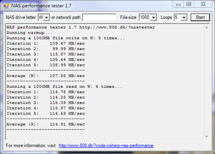Click the 'Iteration 2: 99.99 MB/sec' line
Image resolution: width=215 pixels, height=154 pixels.
point(46,49)
